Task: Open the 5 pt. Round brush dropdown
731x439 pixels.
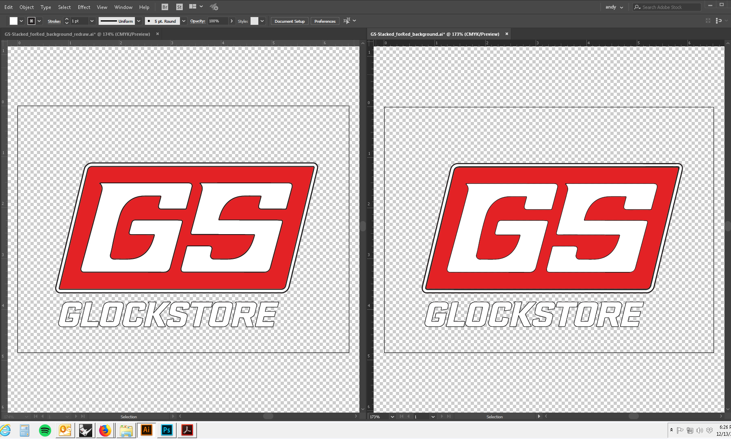Action: pos(184,21)
